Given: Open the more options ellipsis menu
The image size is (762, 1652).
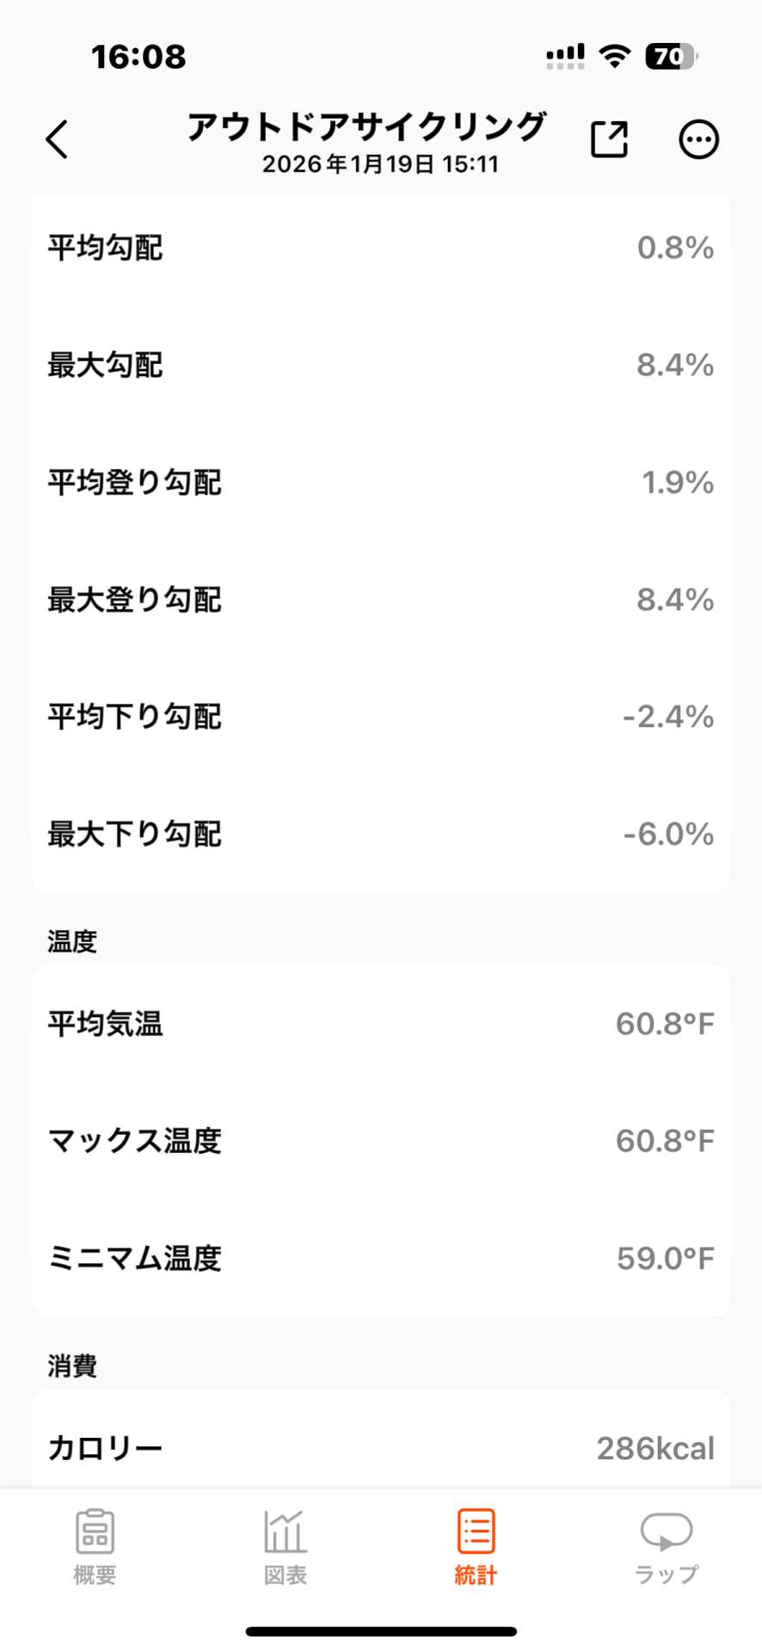Looking at the screenshot, I should click(x=698, y=139).
